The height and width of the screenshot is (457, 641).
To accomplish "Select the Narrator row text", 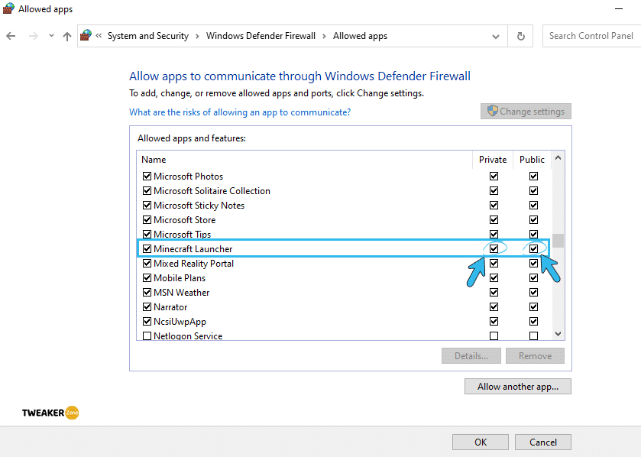I will point(170,307).
